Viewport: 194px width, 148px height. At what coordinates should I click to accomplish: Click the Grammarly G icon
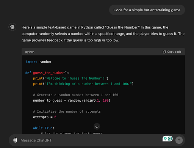(170, 139)
